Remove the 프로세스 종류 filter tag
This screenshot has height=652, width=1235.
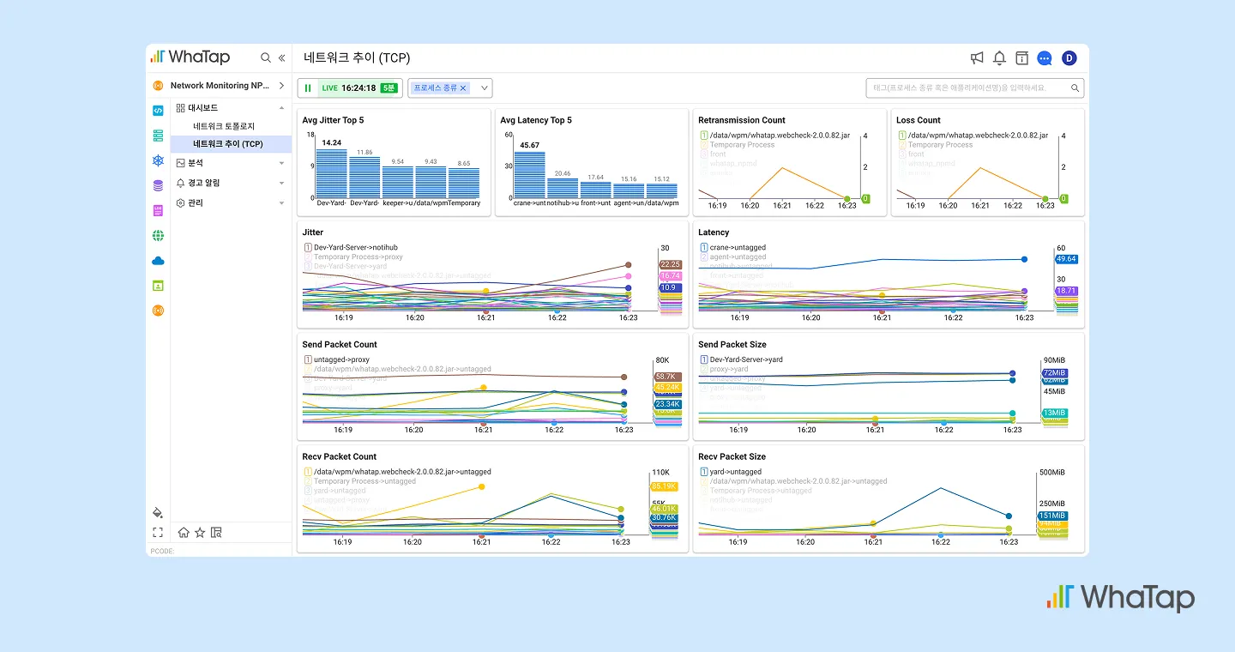[463, 88]
